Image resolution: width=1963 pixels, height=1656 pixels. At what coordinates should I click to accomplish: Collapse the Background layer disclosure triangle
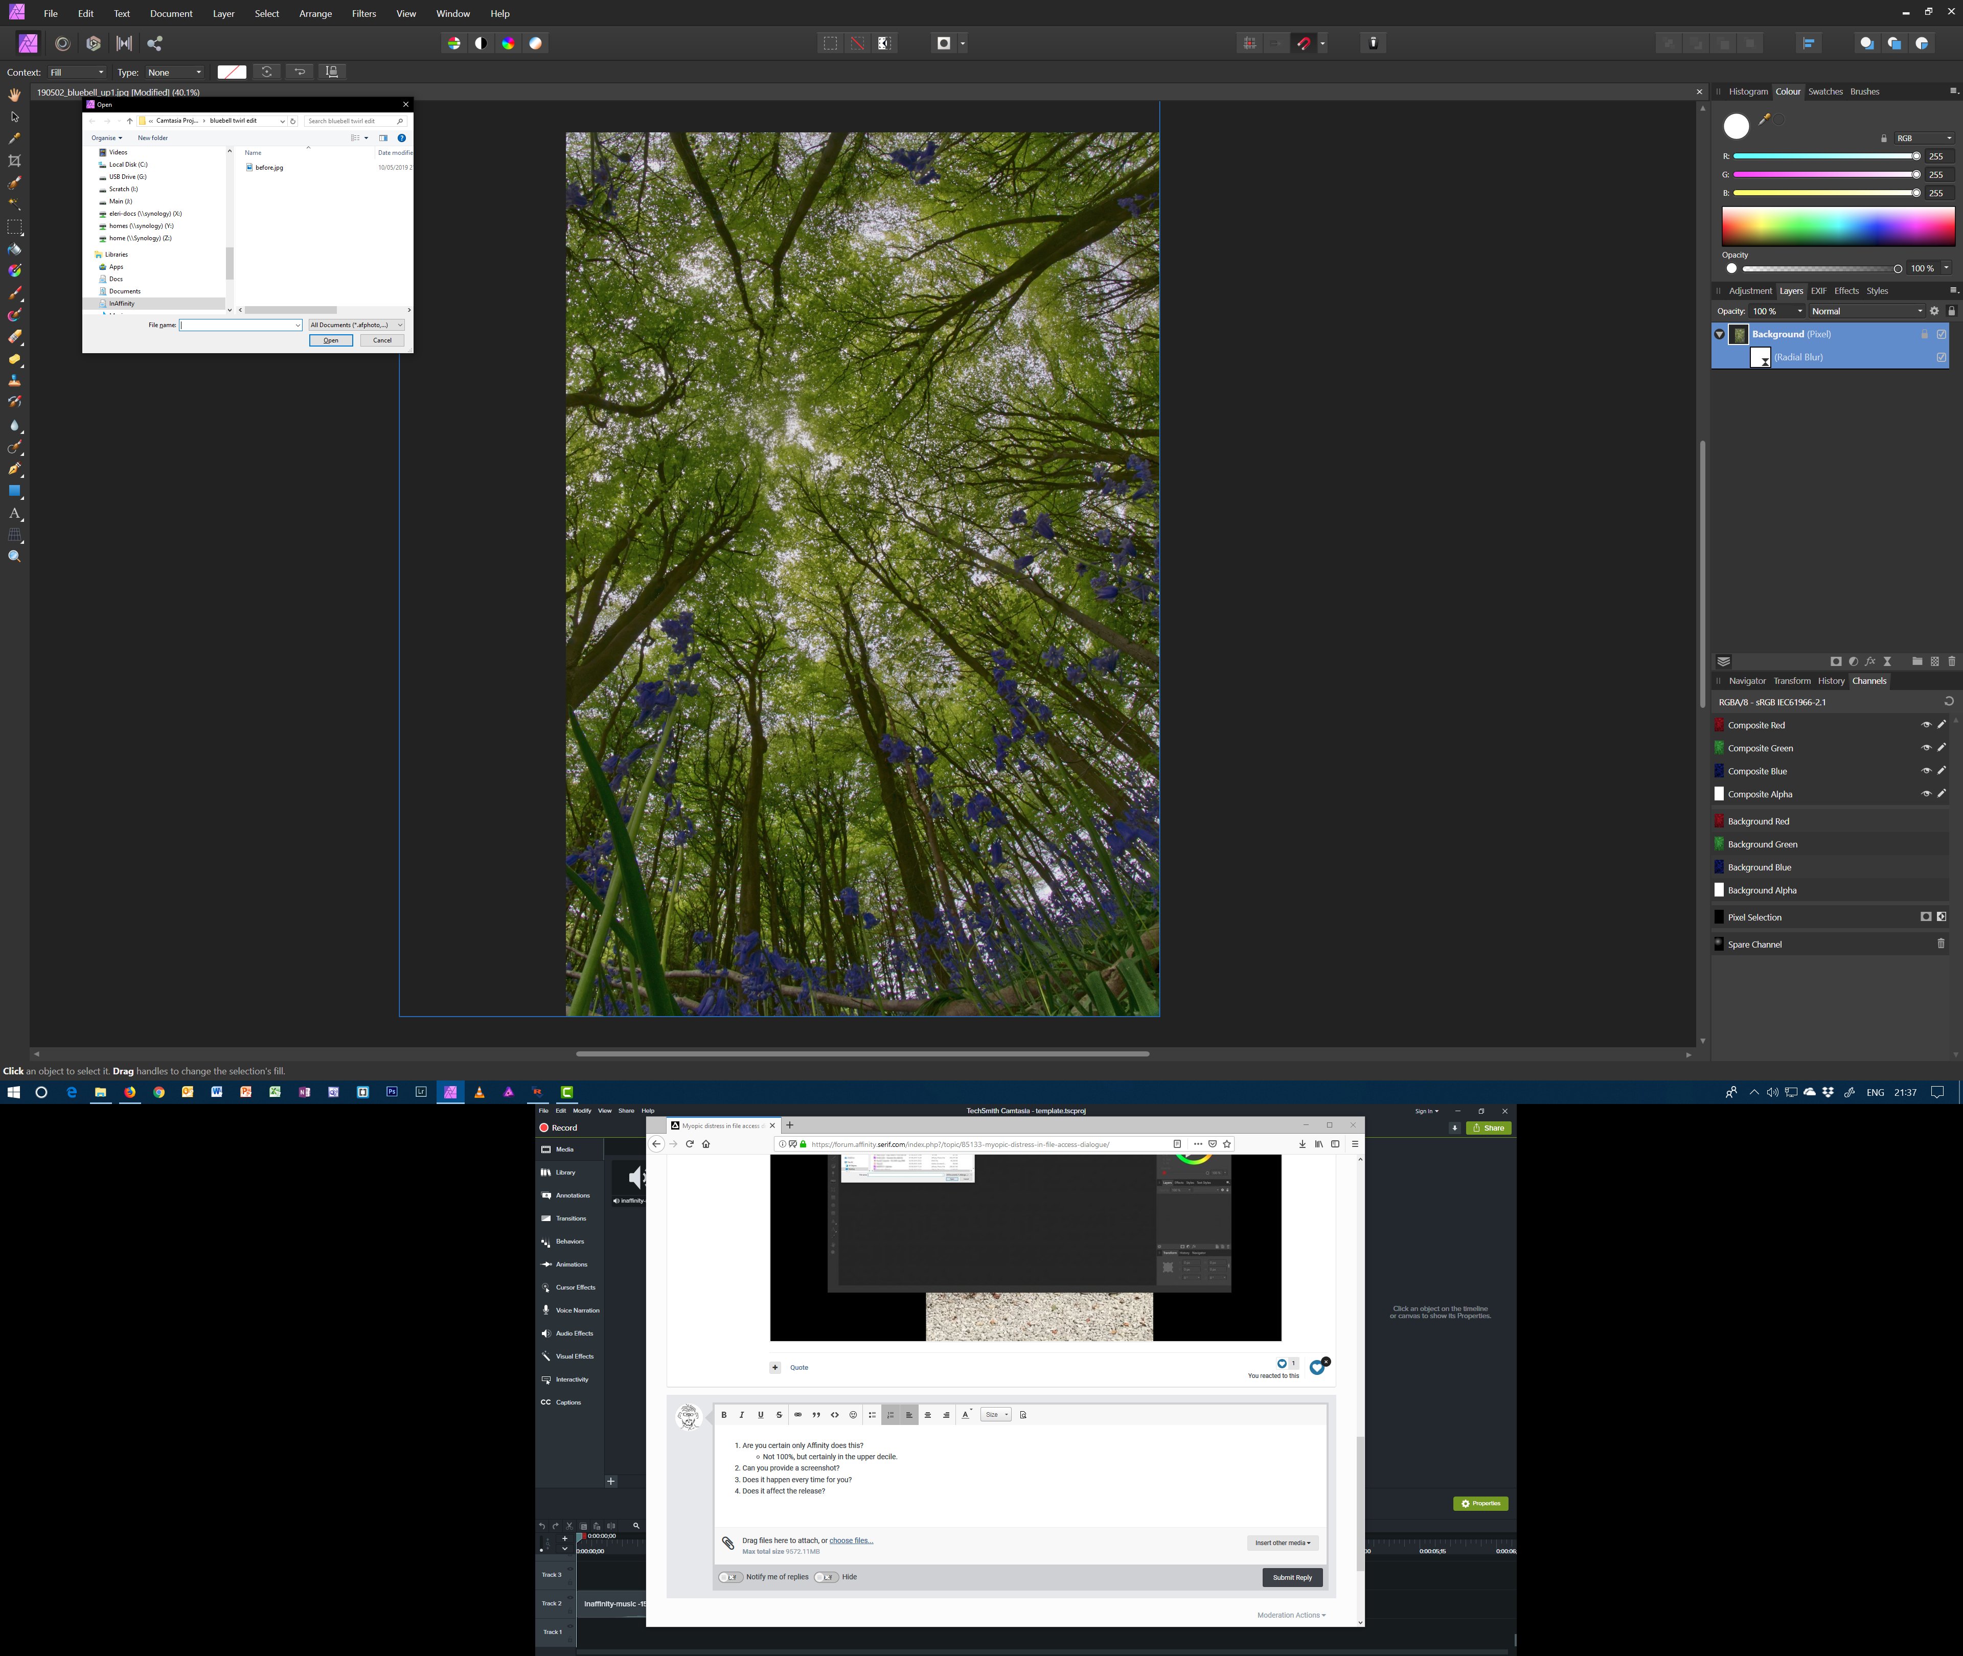pos(1719,334)
